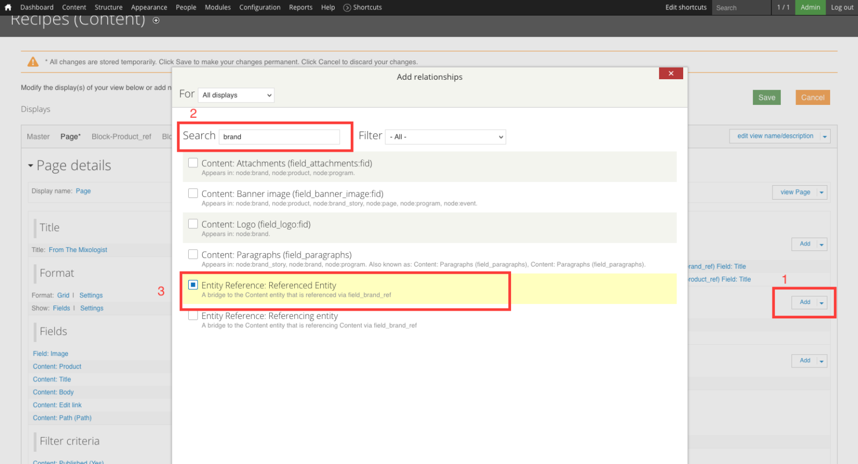Click the Add button beside the relationships list
Viewport: 858px width, 464px height.
(x=804, y=302)
